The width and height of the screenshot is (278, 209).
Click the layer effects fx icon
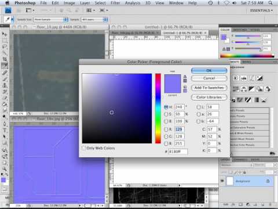[x=233, y=204]
